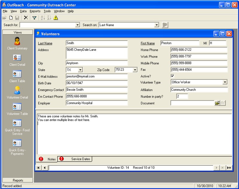Viewport: 239px width, 189px height.
Task: Open the Search on dropdown list
Action: pos(157,25)
